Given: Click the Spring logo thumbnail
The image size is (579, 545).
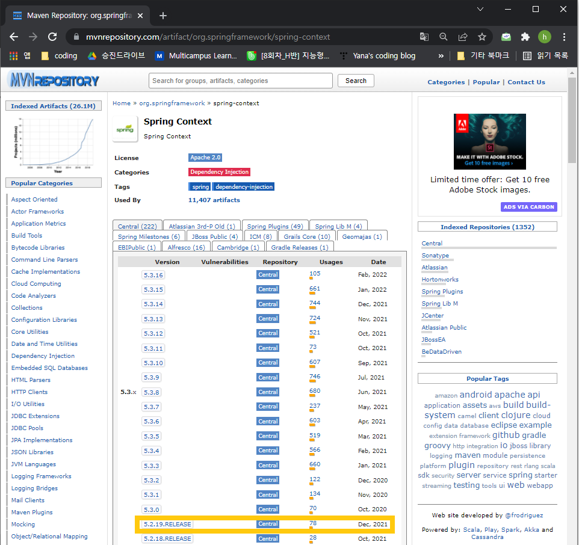Looking at the screenshot, I should click(125, 129).
